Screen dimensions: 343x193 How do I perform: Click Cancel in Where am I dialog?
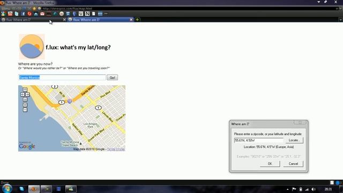coord(293,164)
